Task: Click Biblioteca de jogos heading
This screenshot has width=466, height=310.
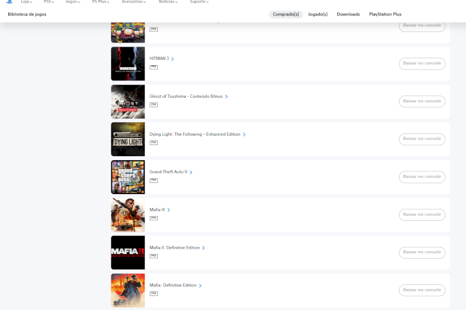Action: 27,14
